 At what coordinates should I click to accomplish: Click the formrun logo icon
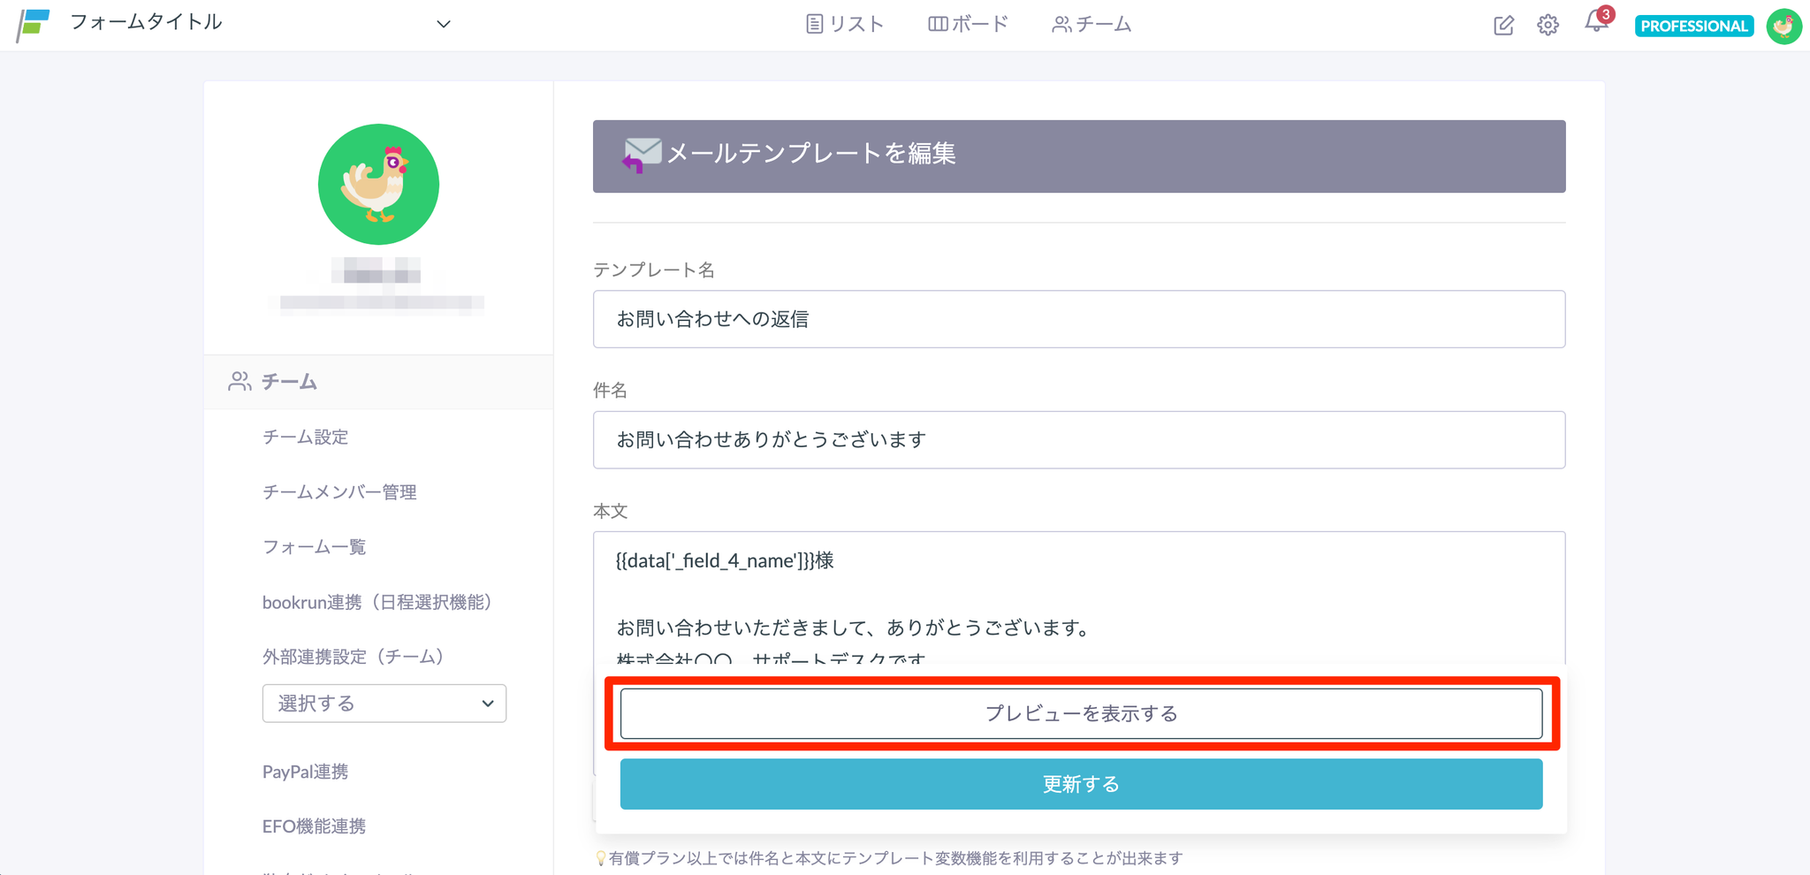click(34, 24)
